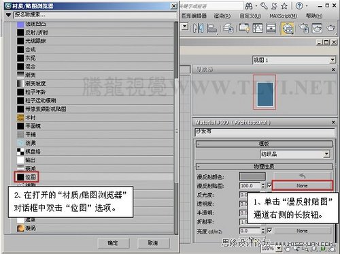Click the highlighted Material Editor icon
The height and width of the screenshot is (254, 340).
click(x=288, y=29)
